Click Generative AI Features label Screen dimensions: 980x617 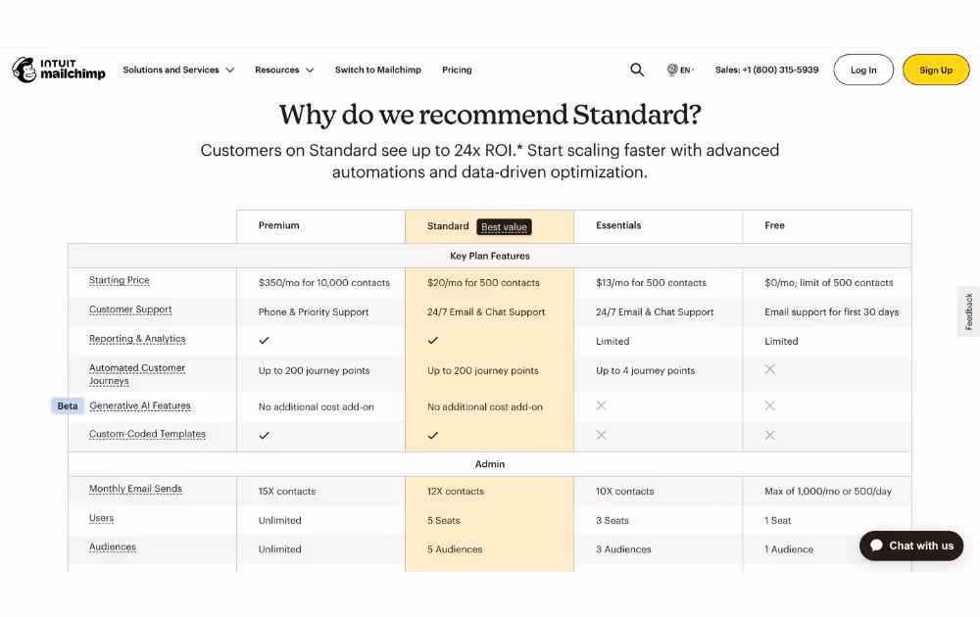point(140,405)
